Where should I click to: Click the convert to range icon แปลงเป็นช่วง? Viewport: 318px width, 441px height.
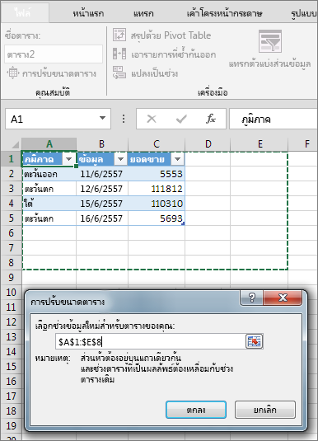tap(119, 73)
